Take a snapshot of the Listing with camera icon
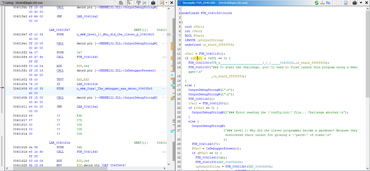Viewport: 370px width, 171px height. [153, 3]
